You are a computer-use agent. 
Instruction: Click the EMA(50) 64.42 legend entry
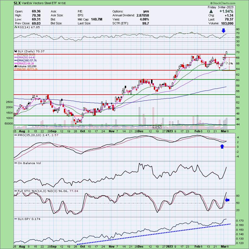(26, 57)
